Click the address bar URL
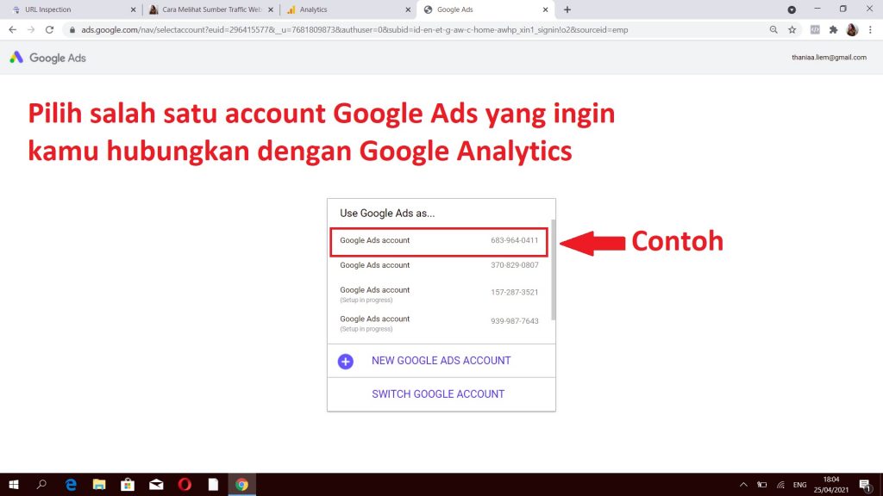Screen dimensions: 883x496 (x=354, y=30)
